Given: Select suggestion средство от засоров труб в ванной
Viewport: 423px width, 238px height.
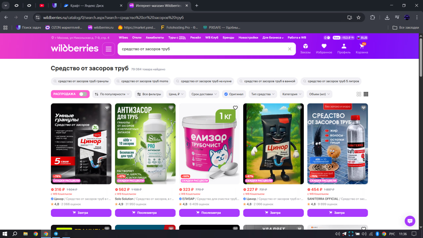Looking at the screenshot, I should [267, 81].
